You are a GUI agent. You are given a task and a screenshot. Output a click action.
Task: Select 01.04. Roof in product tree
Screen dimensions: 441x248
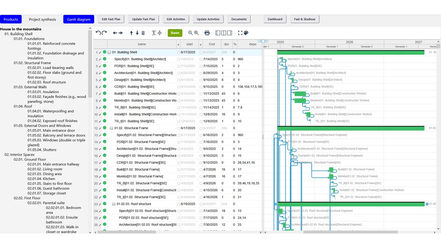[x=23, y=106]
